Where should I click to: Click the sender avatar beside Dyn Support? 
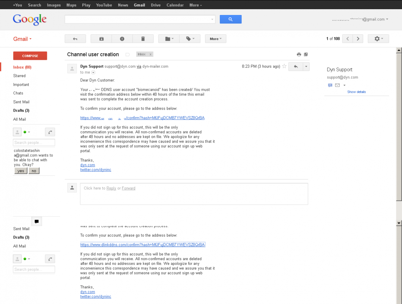(72, 69)
